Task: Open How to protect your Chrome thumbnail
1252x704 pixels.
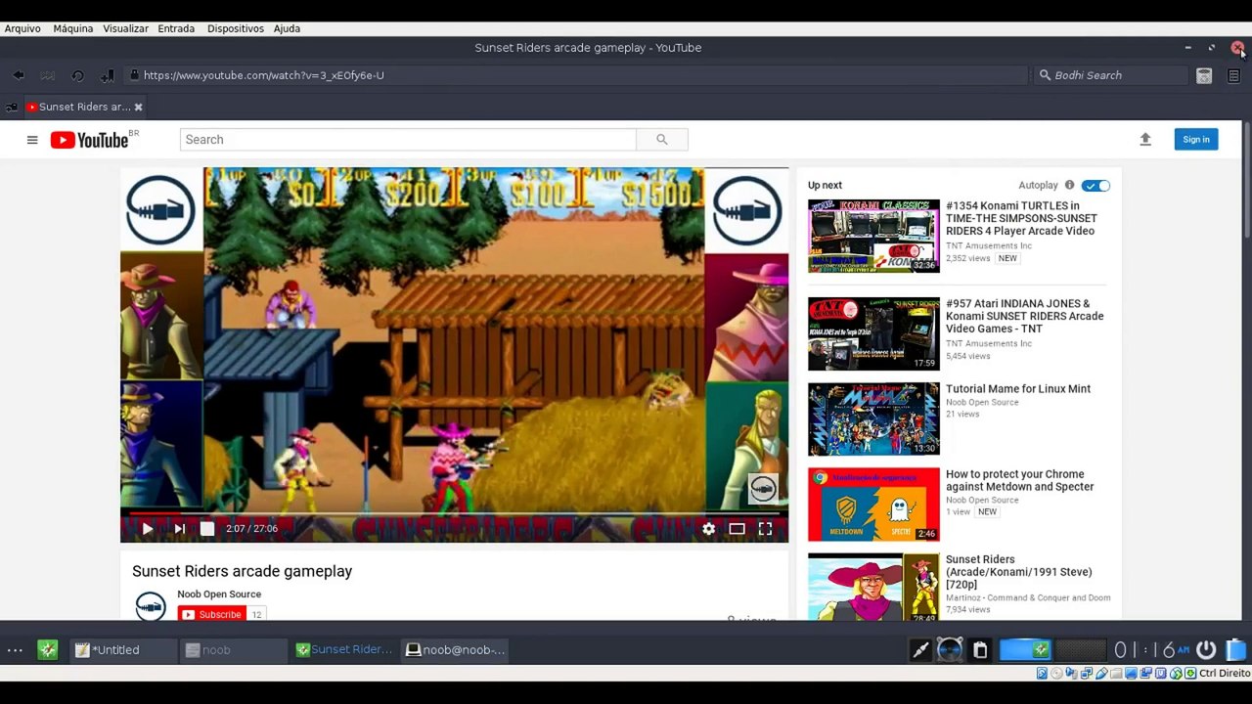Action: tap(873, 505)
